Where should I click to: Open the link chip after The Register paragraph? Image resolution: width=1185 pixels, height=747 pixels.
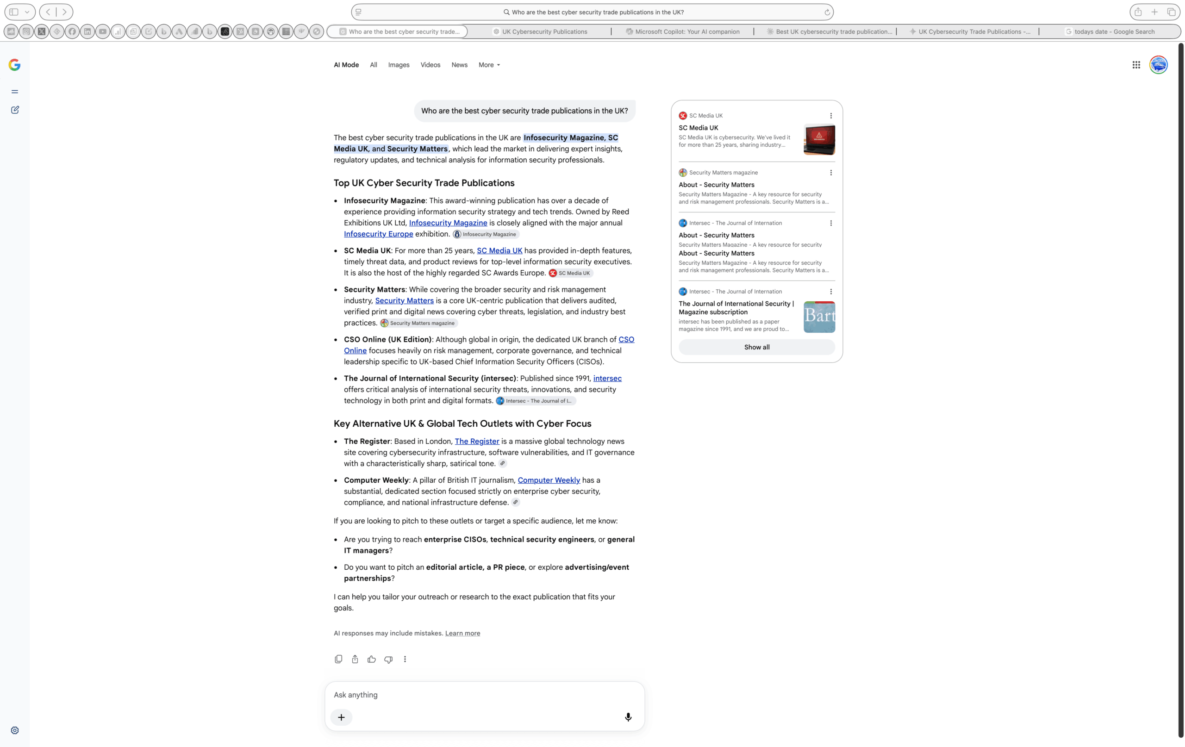(x=502, y=463)
